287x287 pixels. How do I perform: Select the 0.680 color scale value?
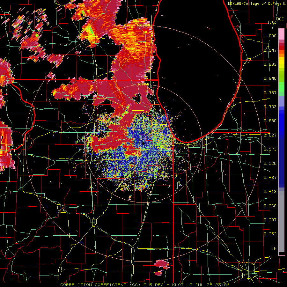point(270,121)
